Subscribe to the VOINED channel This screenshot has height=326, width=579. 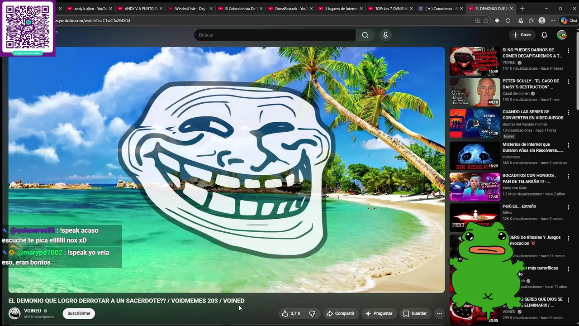tap(79, 313)
